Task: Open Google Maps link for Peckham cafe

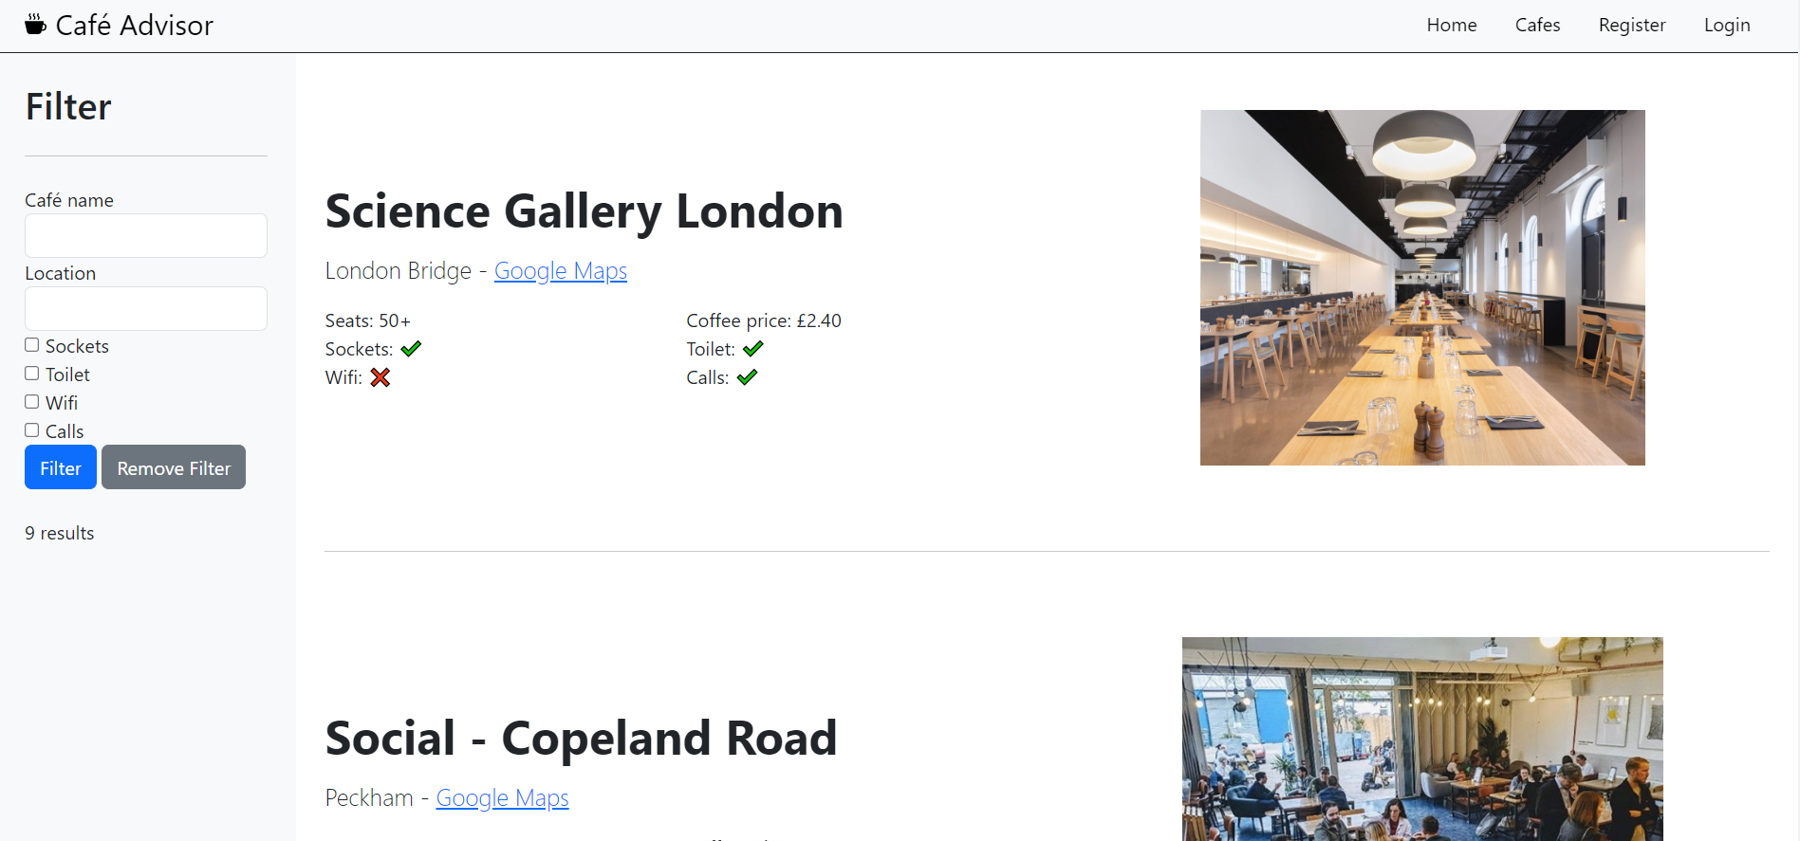Action: point(502,798)
